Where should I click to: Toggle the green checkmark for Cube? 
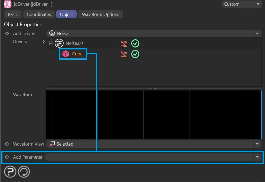pos(135,54)
